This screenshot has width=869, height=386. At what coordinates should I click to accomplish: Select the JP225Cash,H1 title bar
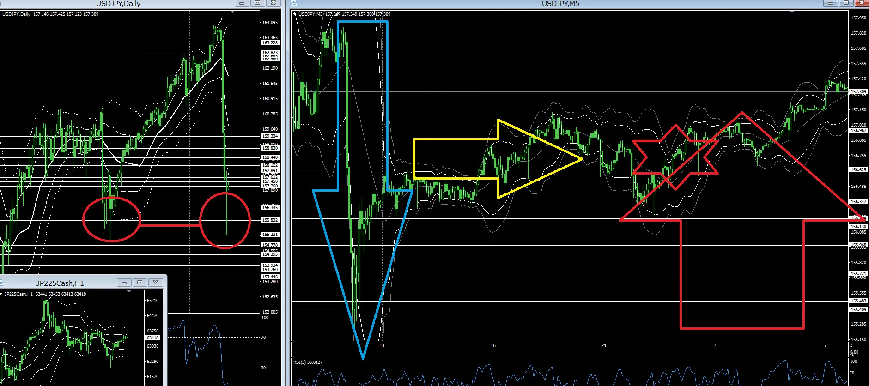pyautogui.click(x=60, y=283)
